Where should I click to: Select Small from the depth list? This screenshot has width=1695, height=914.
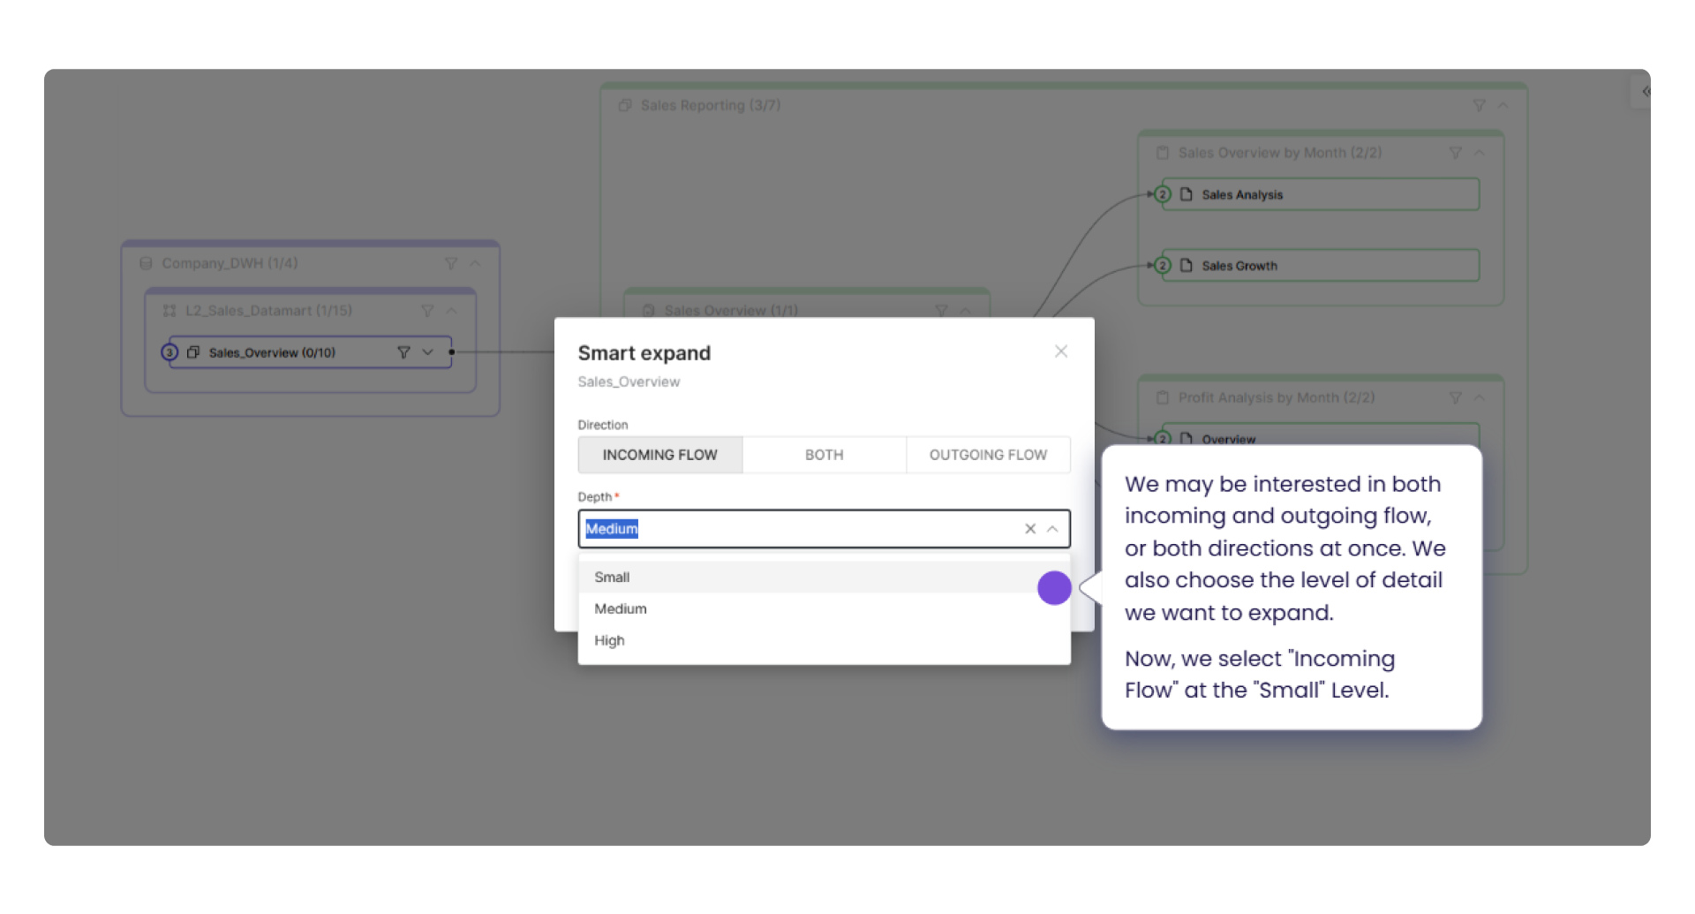tap(612, 577)
